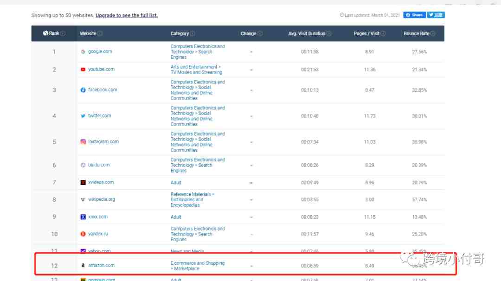Open xvideos.com's Adult category link
Screen dimensions: 501x281
tap(176, 183)
